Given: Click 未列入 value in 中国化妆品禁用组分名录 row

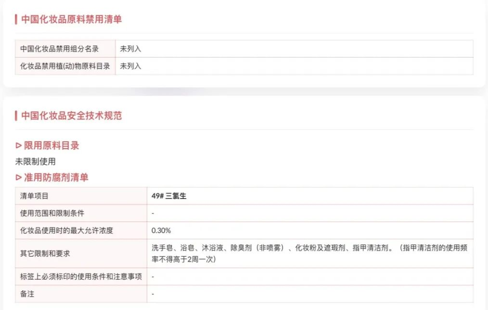Looking at the screenshot, I should point(130,49).
